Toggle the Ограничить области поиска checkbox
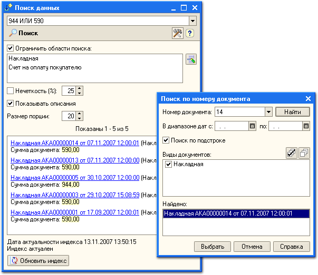The width and height of the screenshot is (318, 275). coord(11,48)
